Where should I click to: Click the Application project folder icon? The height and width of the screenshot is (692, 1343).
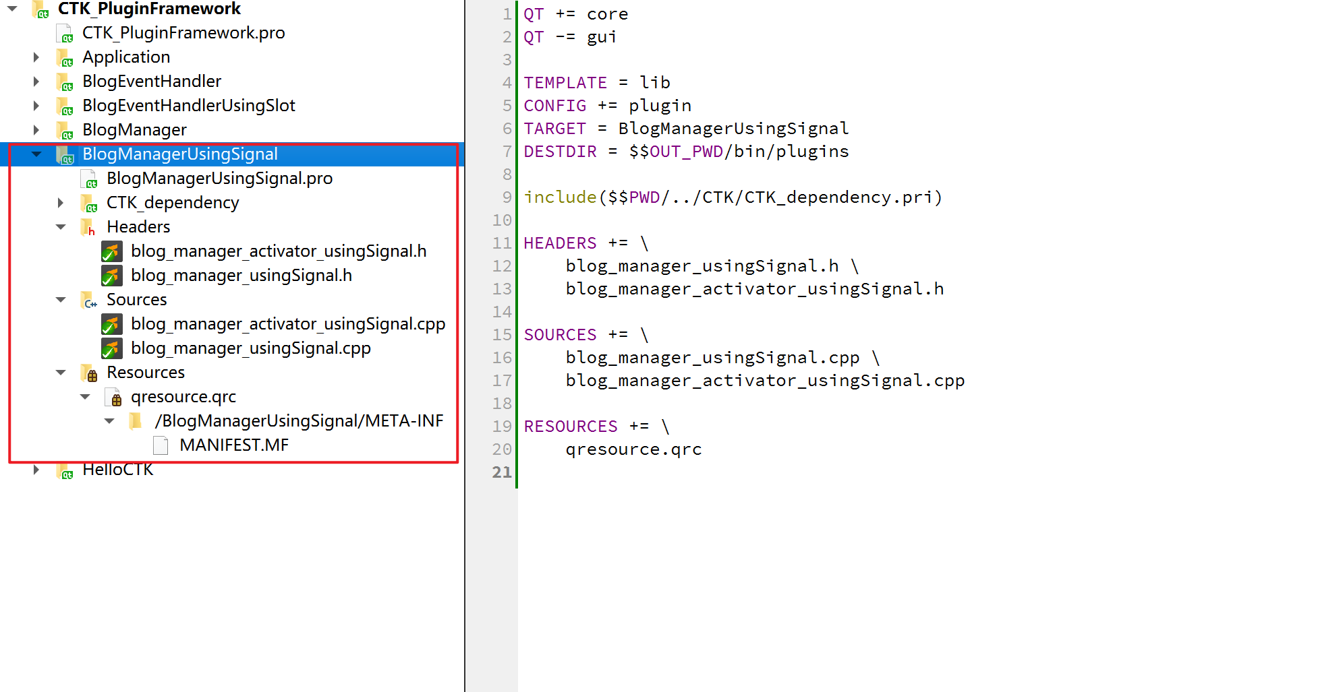click(65, 57)
